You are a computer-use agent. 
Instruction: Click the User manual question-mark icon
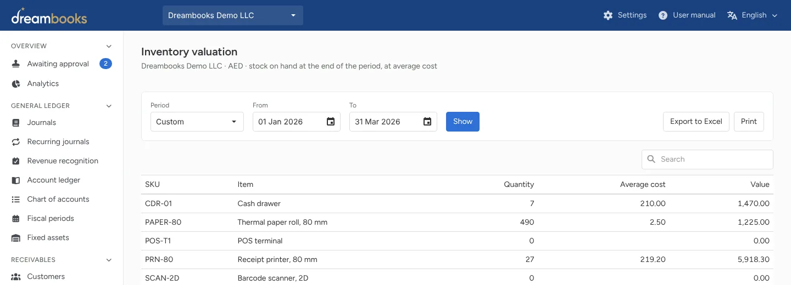point(663,15)
